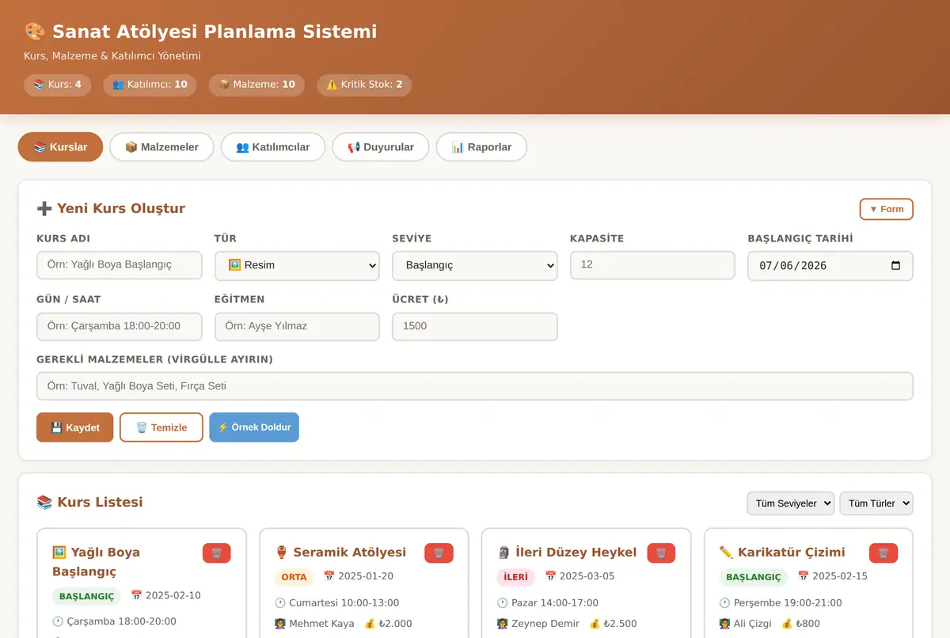Open the Tüm Seviyeler filter dropdown

tap(790, 503)
